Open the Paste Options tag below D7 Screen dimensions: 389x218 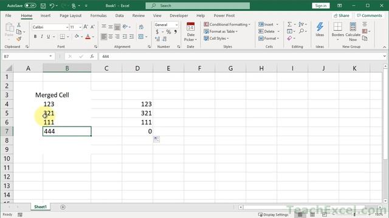click(156, 139)
